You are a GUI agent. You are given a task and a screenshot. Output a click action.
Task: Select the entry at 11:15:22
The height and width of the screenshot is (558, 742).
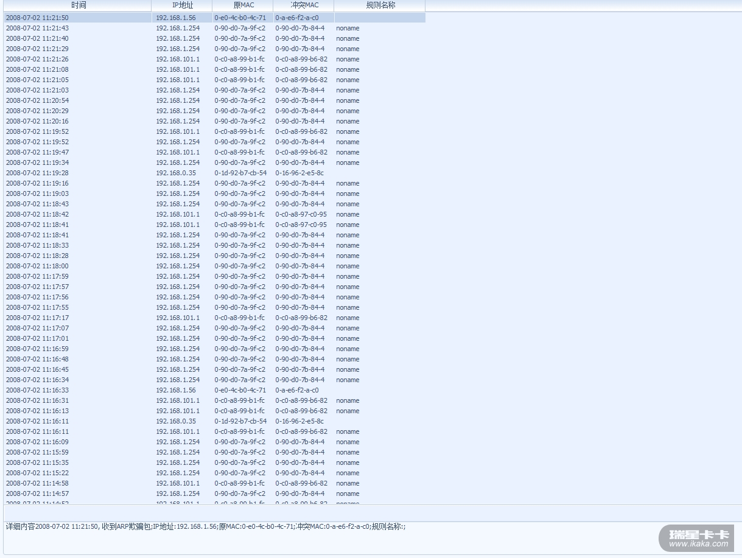pos(215,473)
